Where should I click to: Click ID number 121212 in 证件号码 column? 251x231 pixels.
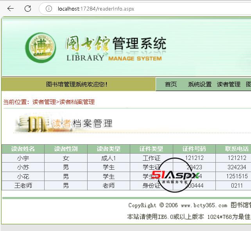point(194,158)
